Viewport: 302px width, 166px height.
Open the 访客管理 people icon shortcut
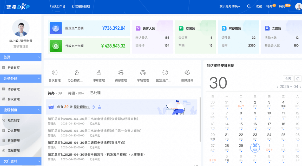click(x=121, y=72)
